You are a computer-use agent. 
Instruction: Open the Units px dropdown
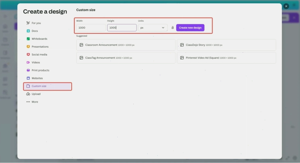(153, 28)
